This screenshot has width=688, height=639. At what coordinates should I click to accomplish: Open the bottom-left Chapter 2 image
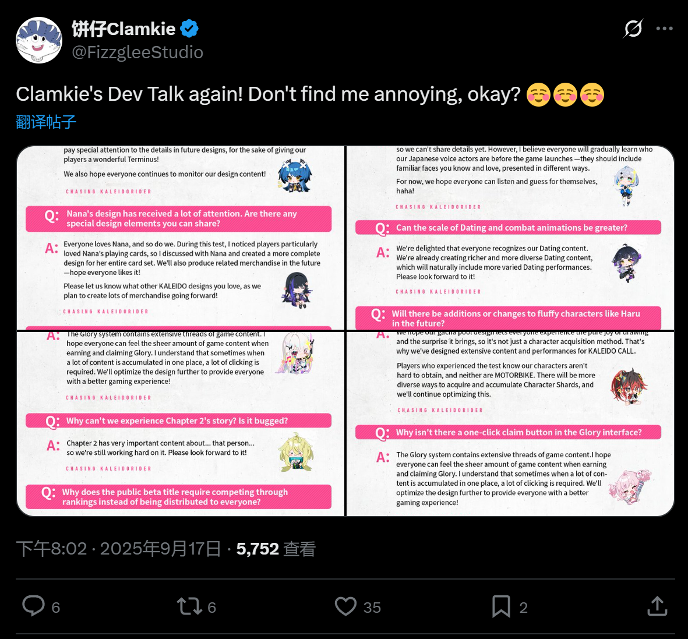click(181, 423)
